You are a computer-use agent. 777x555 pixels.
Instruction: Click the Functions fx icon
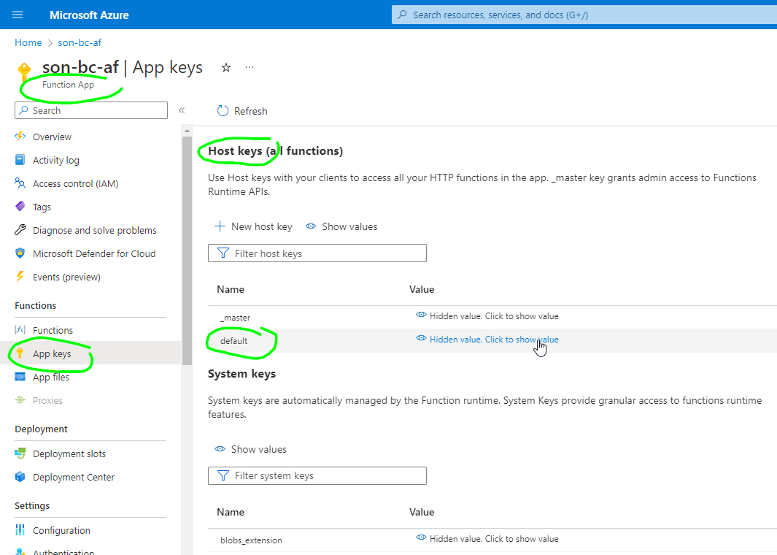[20, 329]
